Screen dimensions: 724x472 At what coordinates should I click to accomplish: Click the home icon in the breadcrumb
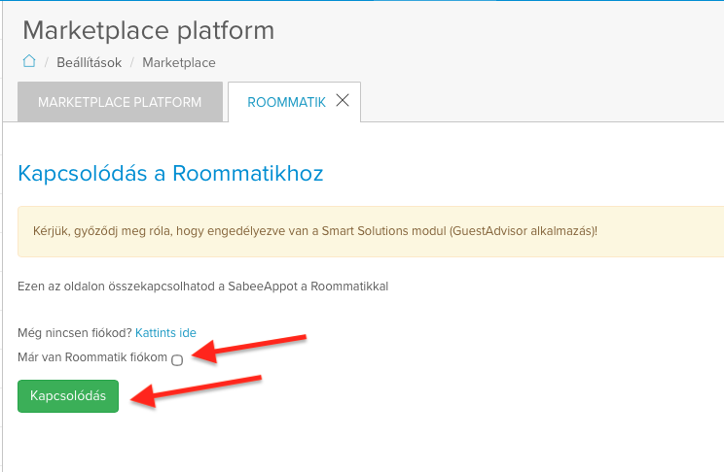click(x=29, y=61)
